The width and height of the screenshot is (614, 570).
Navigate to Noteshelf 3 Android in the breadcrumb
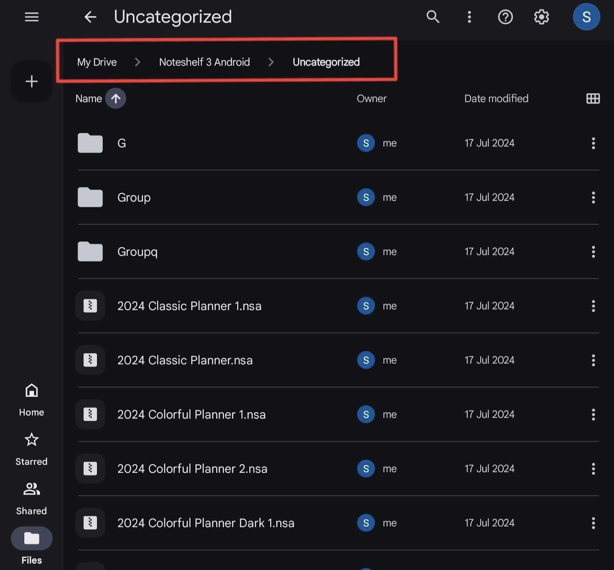pyautogui.click(x=204, y=62)
